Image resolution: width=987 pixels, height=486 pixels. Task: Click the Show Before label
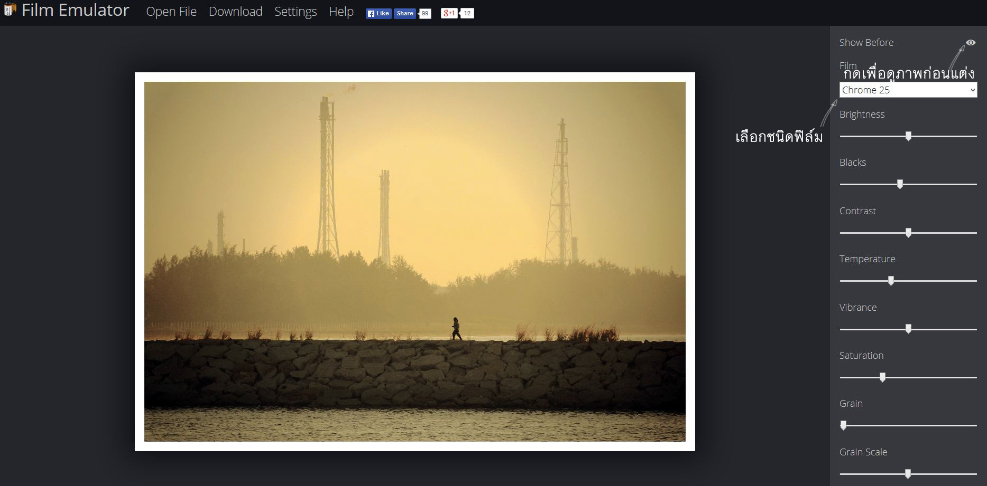[x=866, y=42]
